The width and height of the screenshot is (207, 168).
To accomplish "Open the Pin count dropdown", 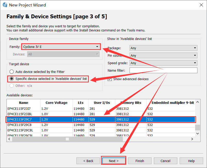I will point(163,55).
